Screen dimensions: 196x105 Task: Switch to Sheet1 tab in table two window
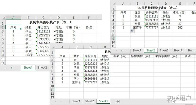pyautogui.click(x=137, y=50)
